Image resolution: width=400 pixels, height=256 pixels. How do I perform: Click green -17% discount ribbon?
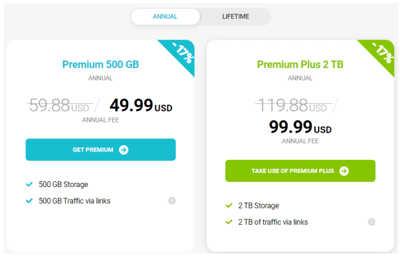[381, 54]
